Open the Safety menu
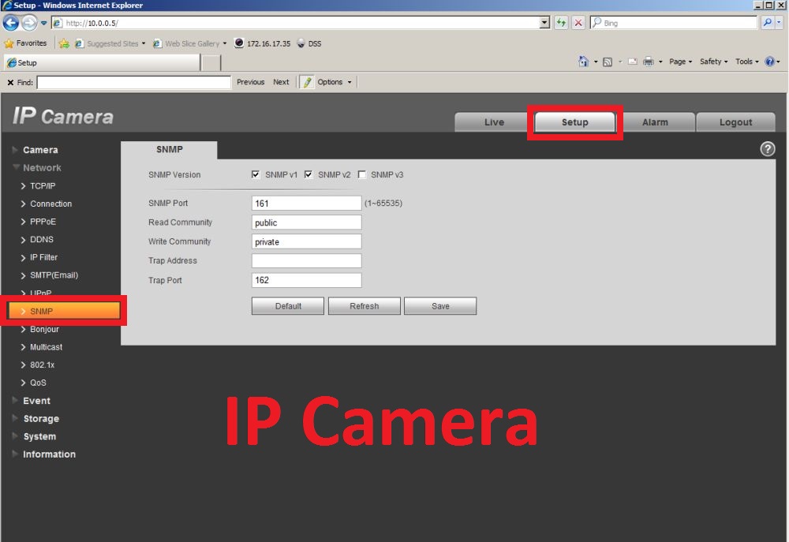The image size is (789, 542). [713, 62]
